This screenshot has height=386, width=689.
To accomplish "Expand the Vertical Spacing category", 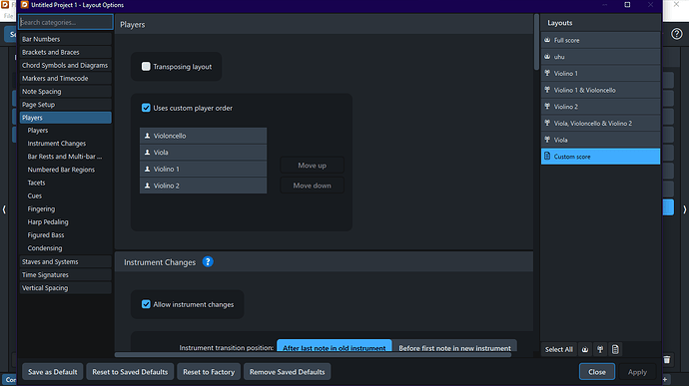I will pos(66,288).
